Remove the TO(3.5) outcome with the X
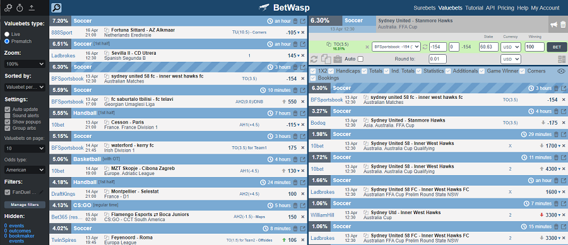This screenshot has height=245, width=568. coord(367,47)
